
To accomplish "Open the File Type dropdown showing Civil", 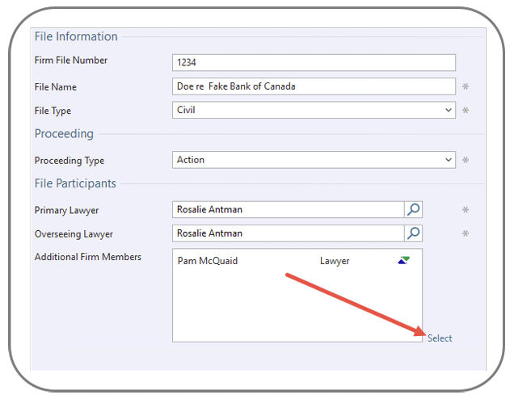I will (314, 111).
